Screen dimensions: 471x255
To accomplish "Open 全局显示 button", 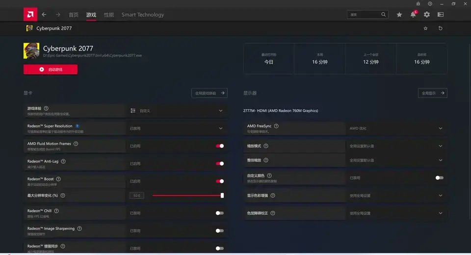I will 433,93.
